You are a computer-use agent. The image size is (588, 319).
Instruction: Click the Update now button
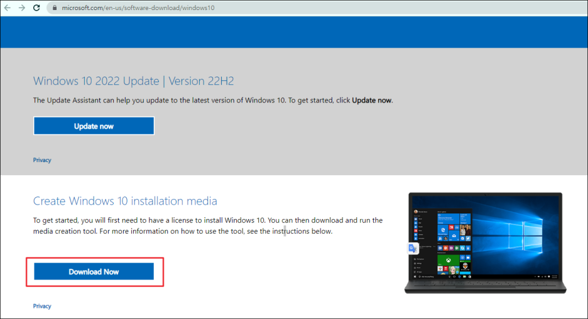pyautogui.click(x=94, y=126)
